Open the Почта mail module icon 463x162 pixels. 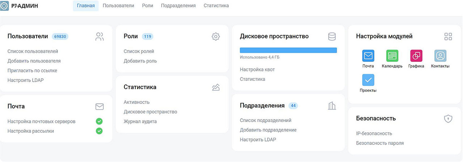coord(368,56)
